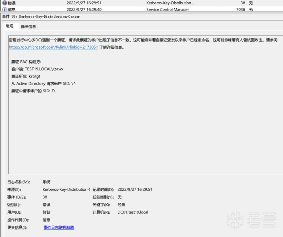Click the 来源 value Kerberos-Key-Distribution

point(66,189)
